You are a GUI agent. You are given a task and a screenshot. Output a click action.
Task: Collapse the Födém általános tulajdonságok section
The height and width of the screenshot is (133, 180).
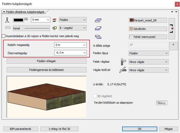click(4, 12)
